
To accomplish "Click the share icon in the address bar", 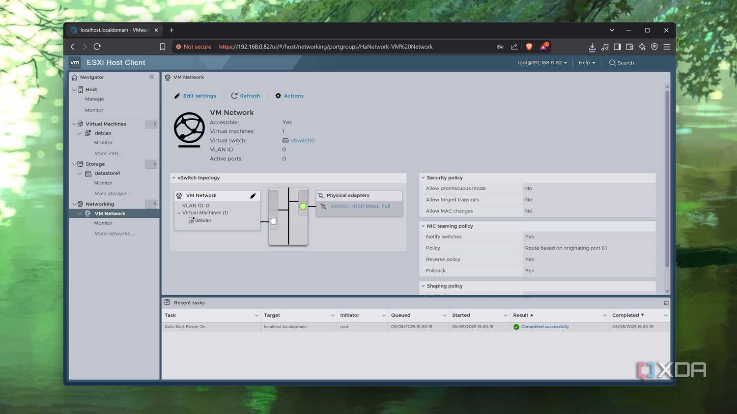I will (x=514, y=47).
